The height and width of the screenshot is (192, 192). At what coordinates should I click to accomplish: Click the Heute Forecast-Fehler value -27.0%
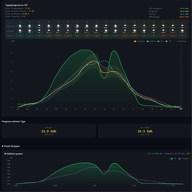(x=31, y=11)
